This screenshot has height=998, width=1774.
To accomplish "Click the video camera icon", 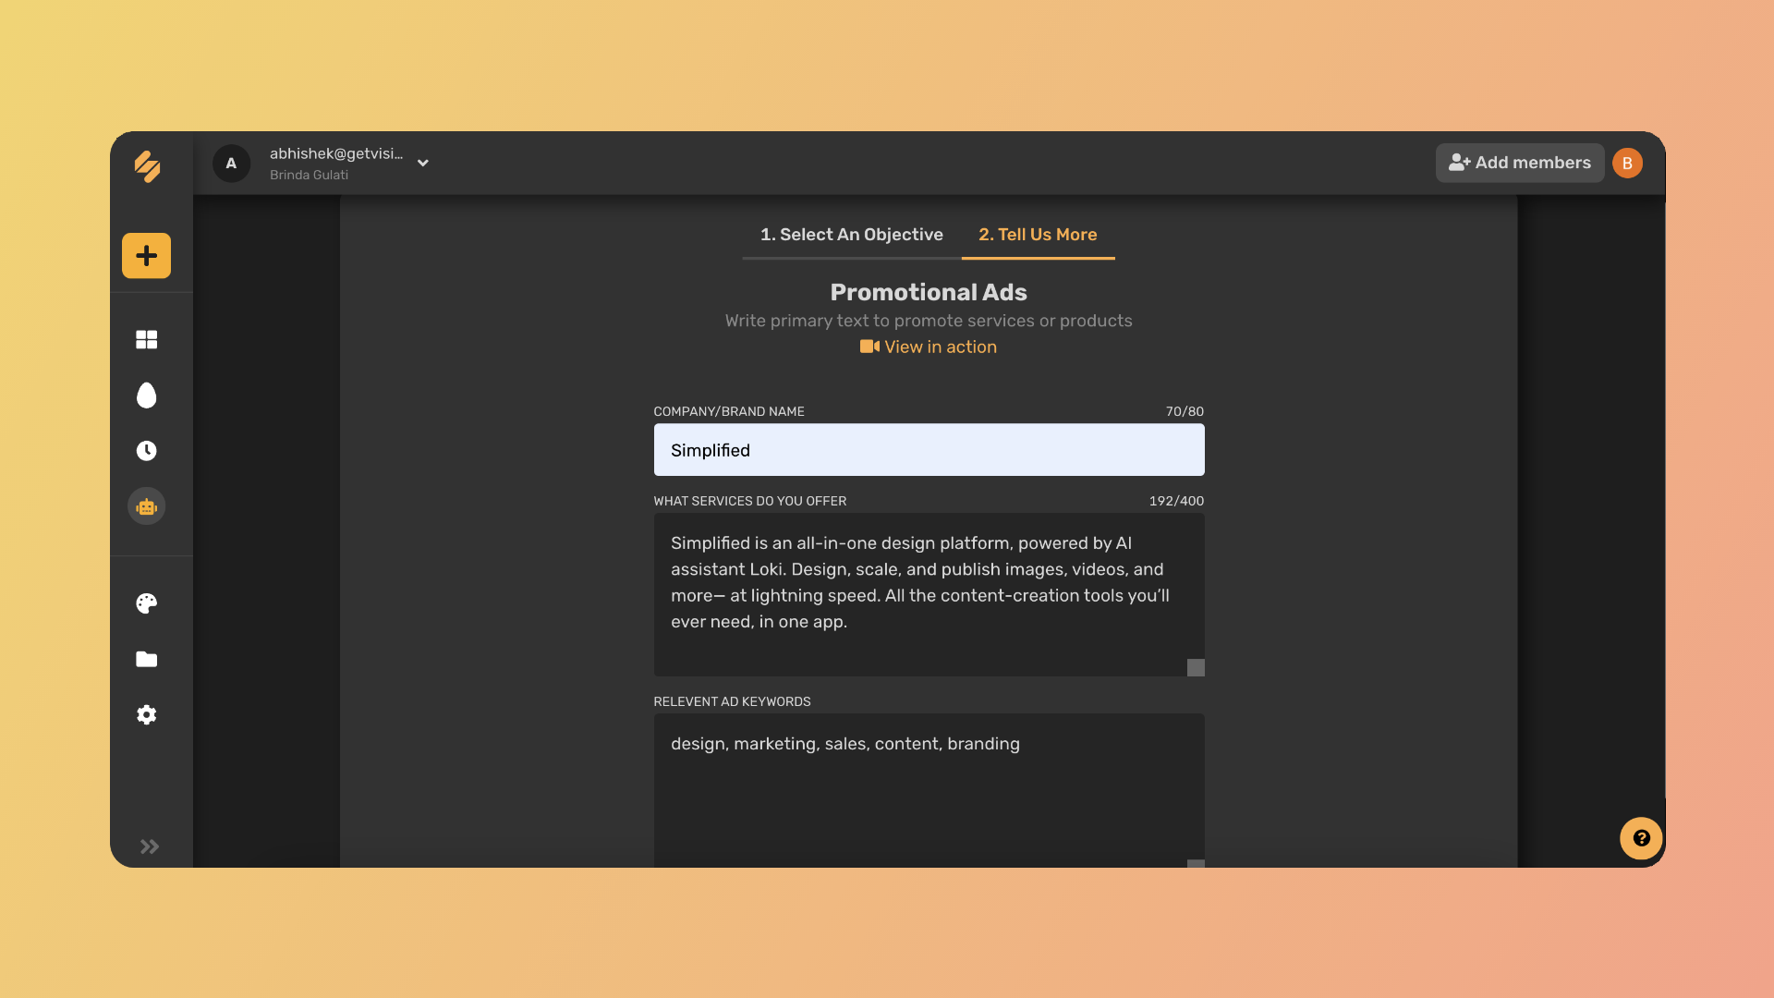I will tap(869, 347).
